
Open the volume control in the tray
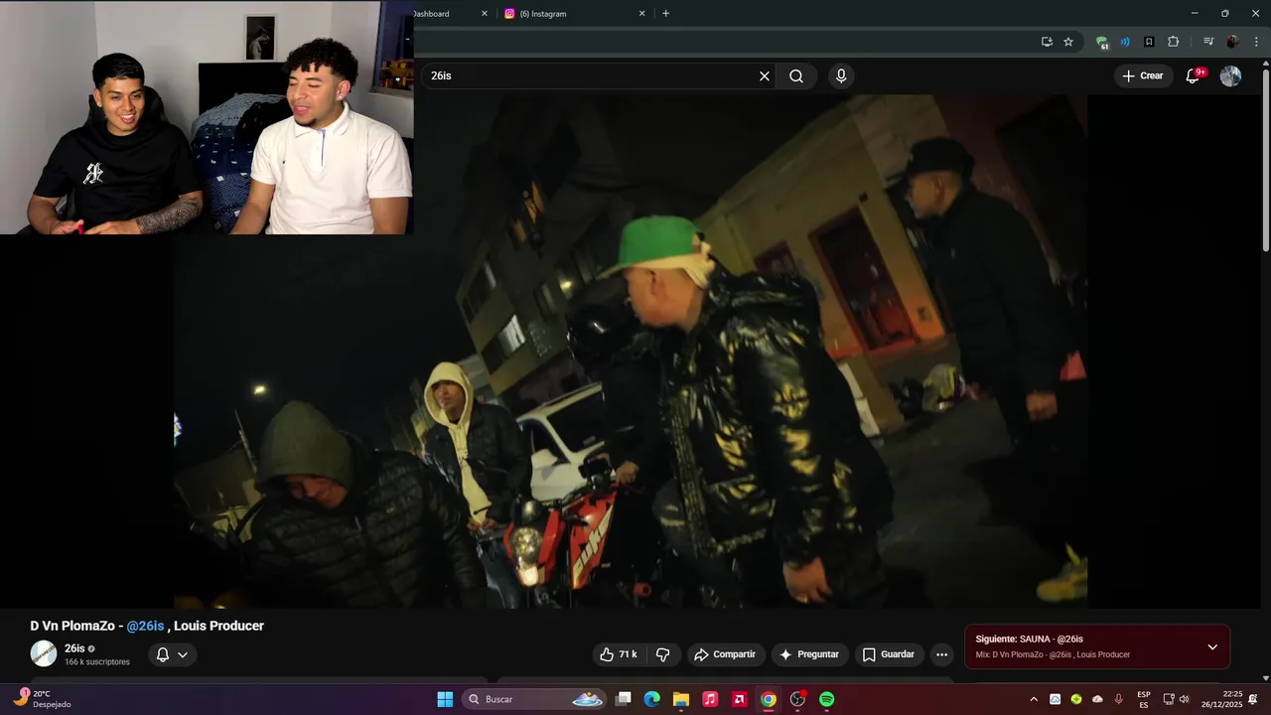coord(1184,699)
